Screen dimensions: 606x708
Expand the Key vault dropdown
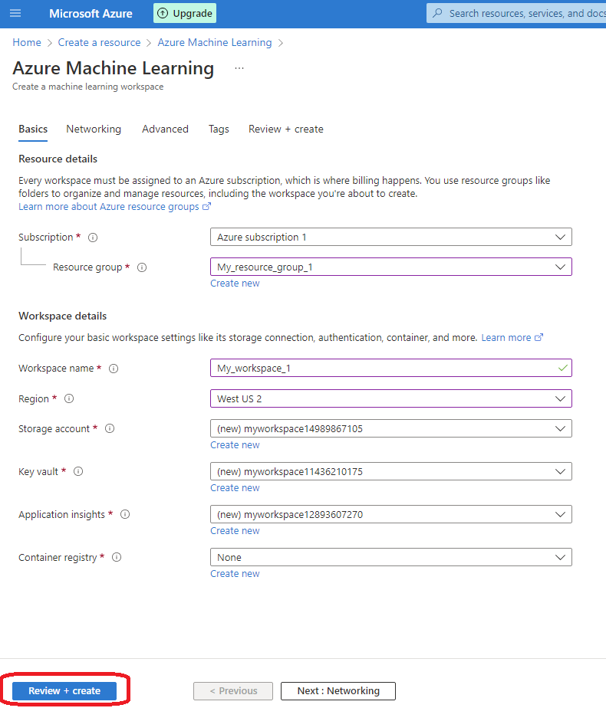(391, 471)
